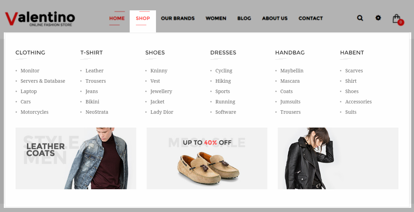Open the Leather Coats men banner
This screenshot has height=212, width=414.
(76, 158)
